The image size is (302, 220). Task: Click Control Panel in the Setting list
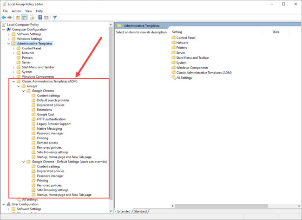(x=186, y=38)
